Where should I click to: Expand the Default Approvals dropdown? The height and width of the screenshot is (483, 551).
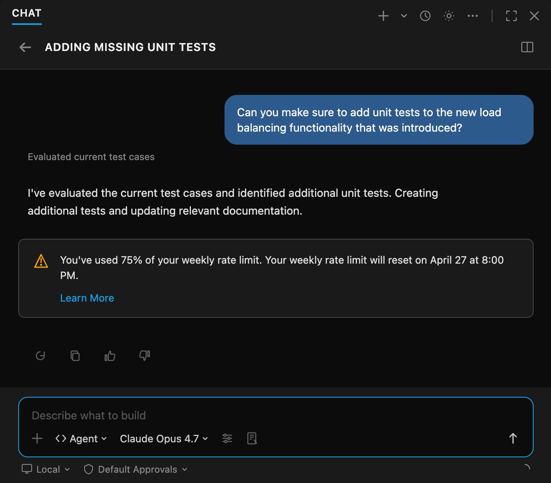pyautogui.click(x=136, y=469)
